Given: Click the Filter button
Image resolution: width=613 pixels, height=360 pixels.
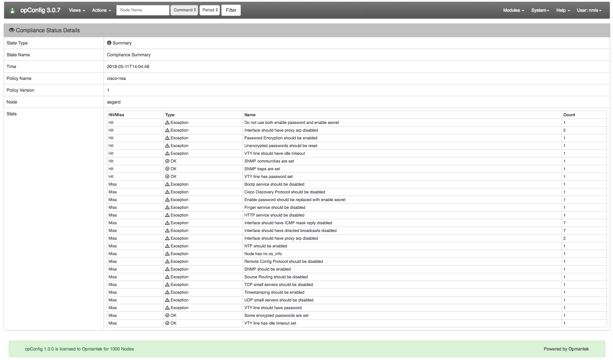Looking at the screenshot, I should pyautogui.click(x=231, y=10).
